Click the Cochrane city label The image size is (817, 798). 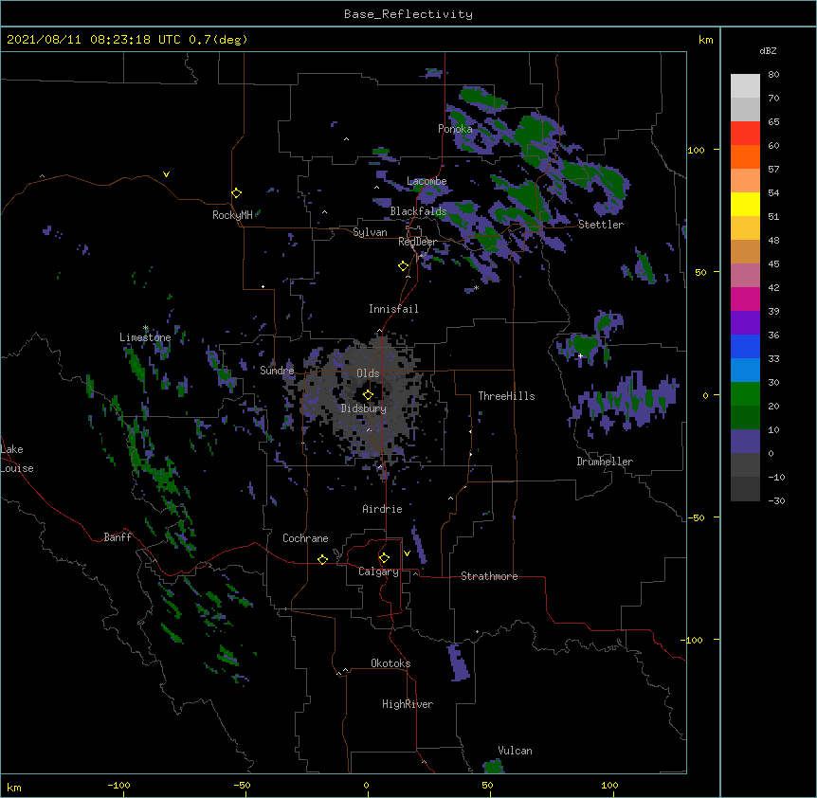pos(305,538)
